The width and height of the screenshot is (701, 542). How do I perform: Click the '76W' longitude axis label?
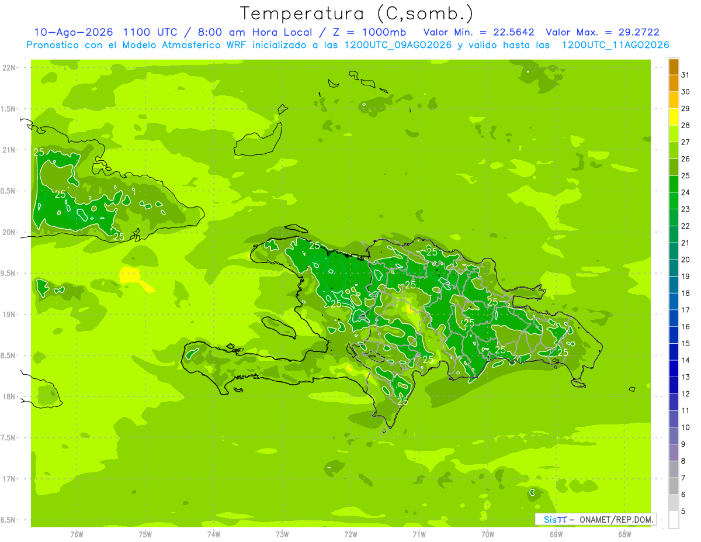tap(77, 534)
